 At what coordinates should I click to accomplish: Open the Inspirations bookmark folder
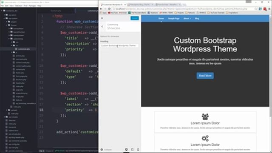[x=232, y=13]
